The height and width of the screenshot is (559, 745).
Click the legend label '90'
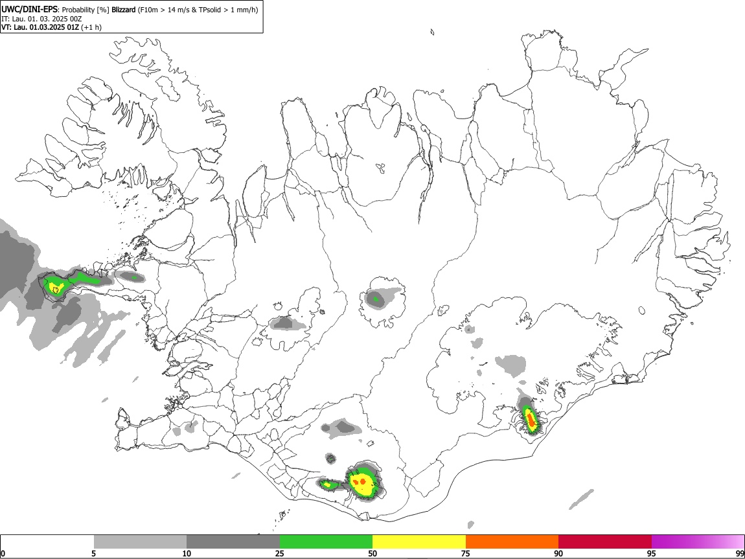point(558,553)
